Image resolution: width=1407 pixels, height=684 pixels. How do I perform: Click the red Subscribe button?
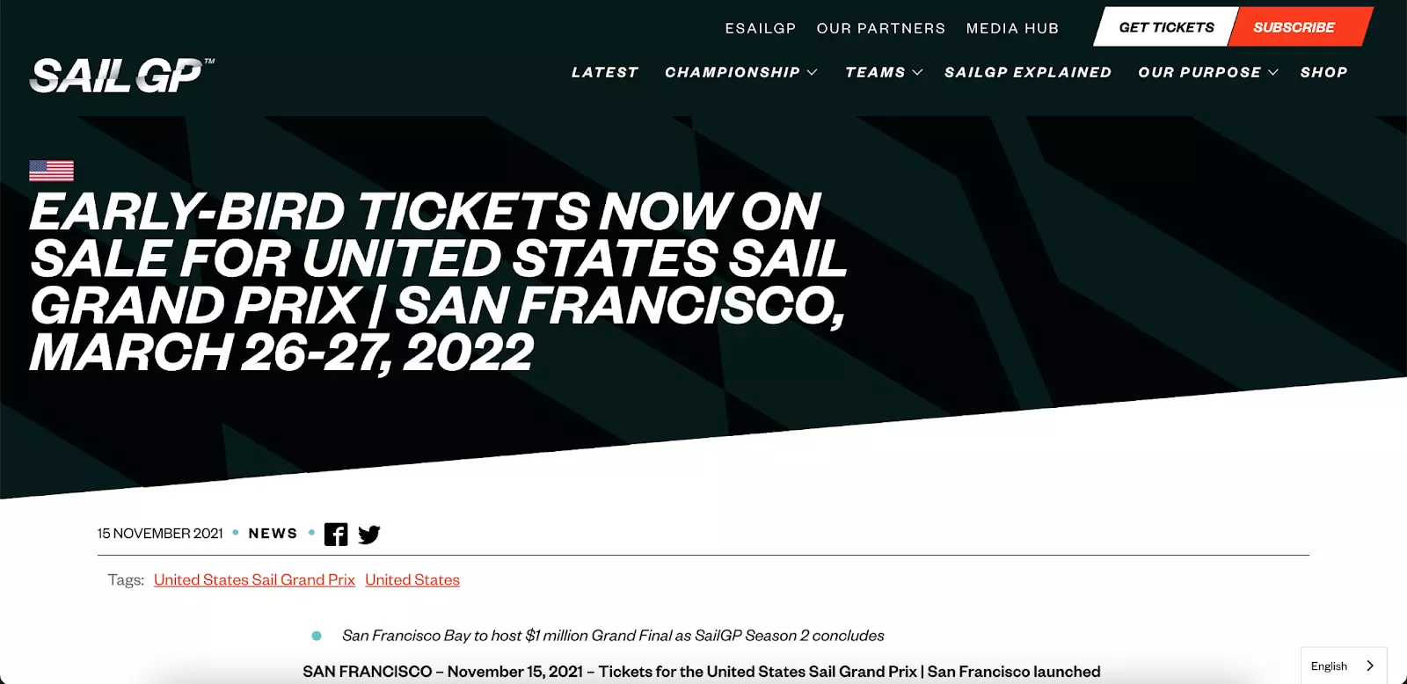1300,27
